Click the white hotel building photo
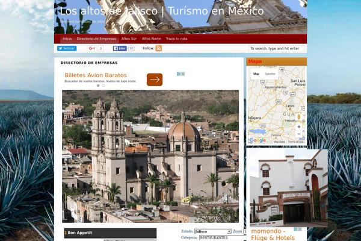 pyautogui.click(x=289, y=188)
